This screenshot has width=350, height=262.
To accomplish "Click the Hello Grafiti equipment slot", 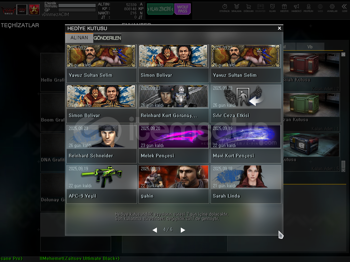I will point(53,72).
